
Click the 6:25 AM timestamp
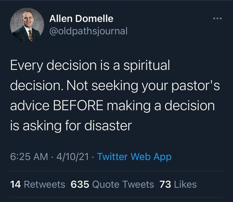[30, 157]
